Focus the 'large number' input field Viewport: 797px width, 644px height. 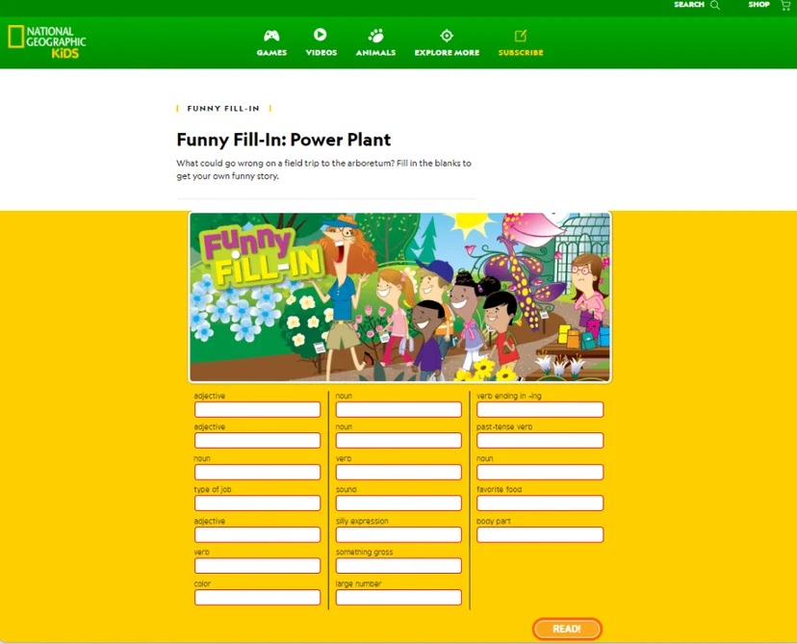point(398,597)
